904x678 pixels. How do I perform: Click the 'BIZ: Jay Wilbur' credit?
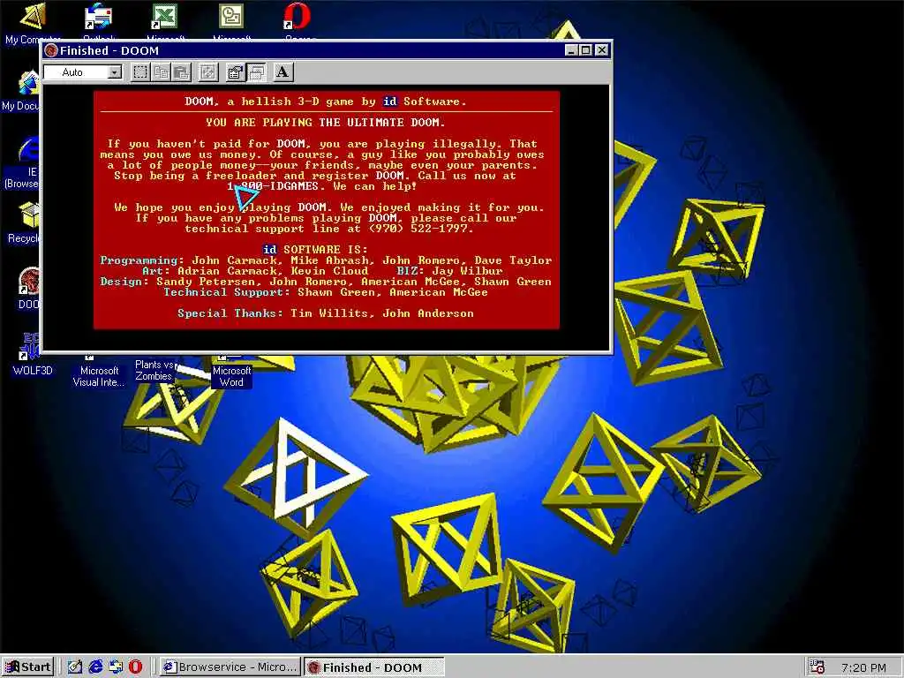pyautogui.click(x=449, y=270)
